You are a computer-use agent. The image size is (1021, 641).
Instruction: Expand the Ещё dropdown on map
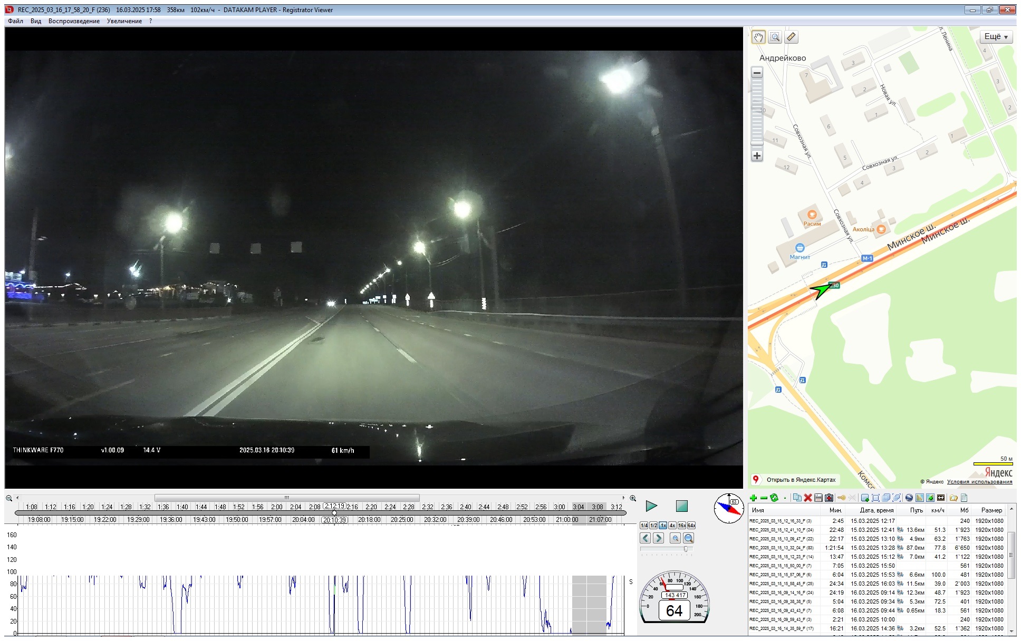(996, 36)
